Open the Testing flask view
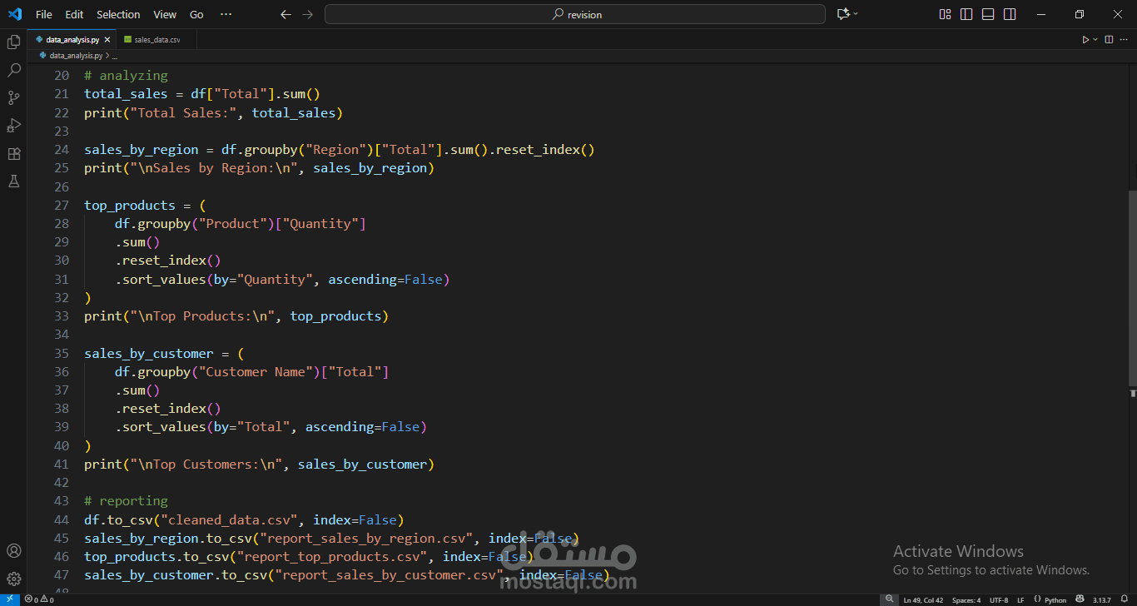 click(x=13, y=181)
